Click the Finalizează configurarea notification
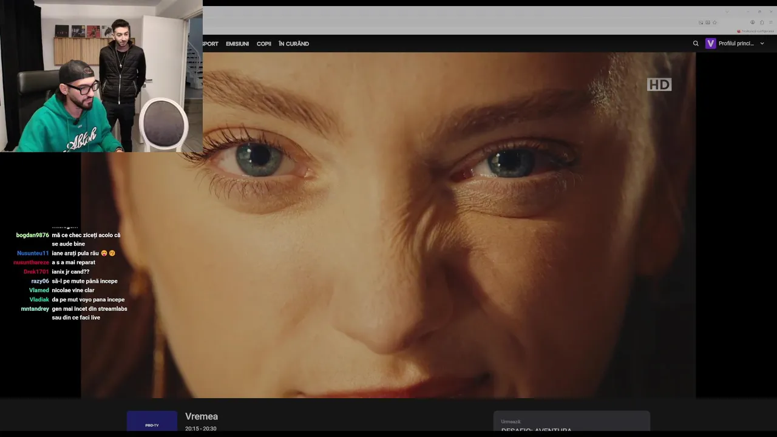This screenshot has width=777, height=437. click(756, 31)
